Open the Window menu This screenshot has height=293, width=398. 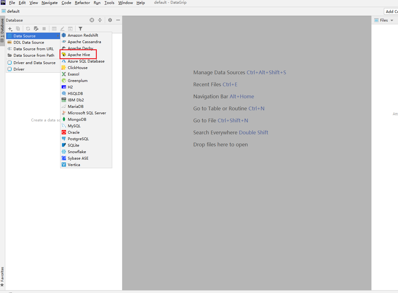click(125, 3)
